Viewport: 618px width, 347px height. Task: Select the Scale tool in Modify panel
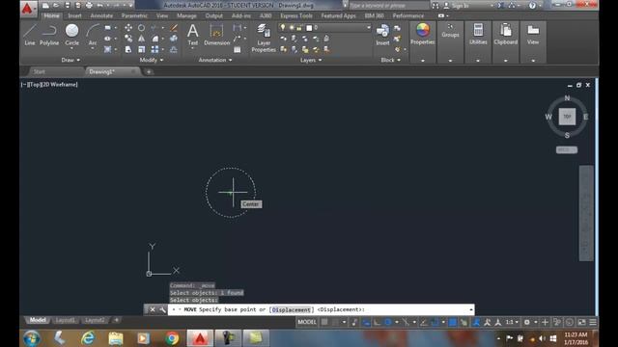click(141, 49)
